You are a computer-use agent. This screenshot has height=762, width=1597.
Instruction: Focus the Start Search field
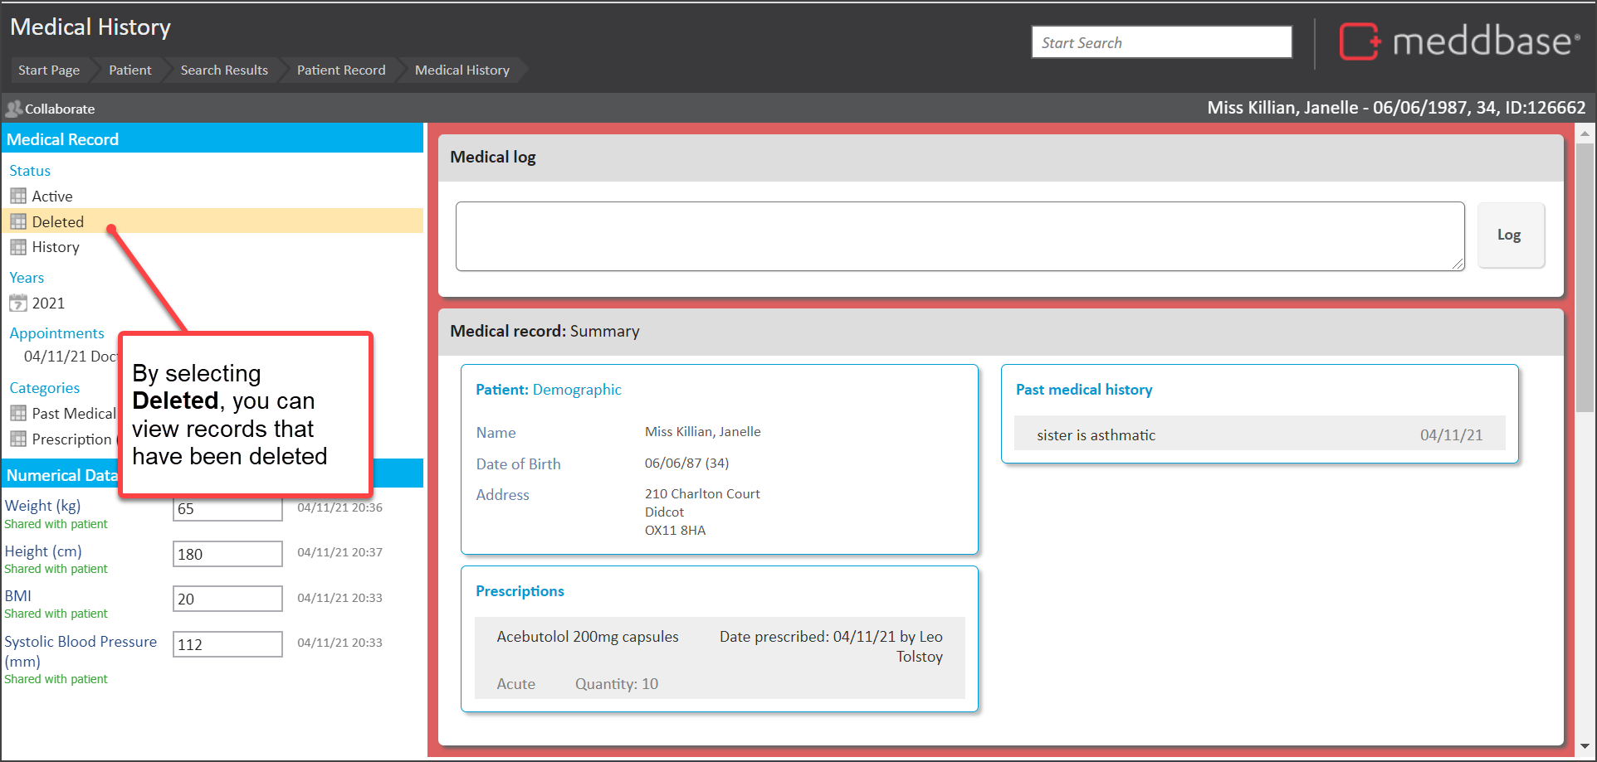pyautogui.click(x=1161, y=42)
